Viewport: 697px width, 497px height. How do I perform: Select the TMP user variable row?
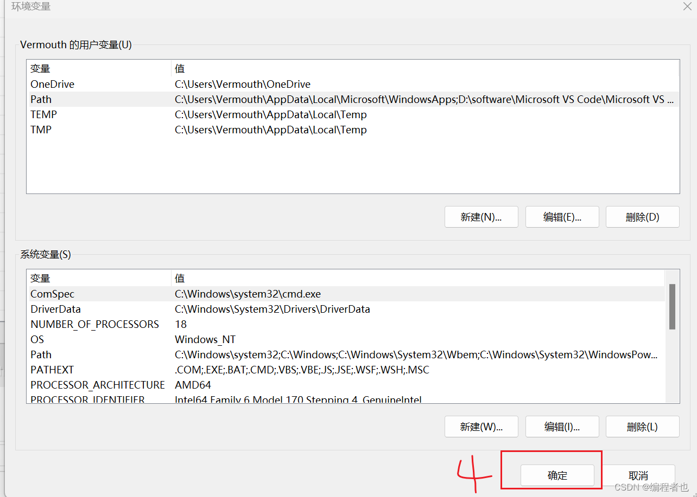[109, 130]
